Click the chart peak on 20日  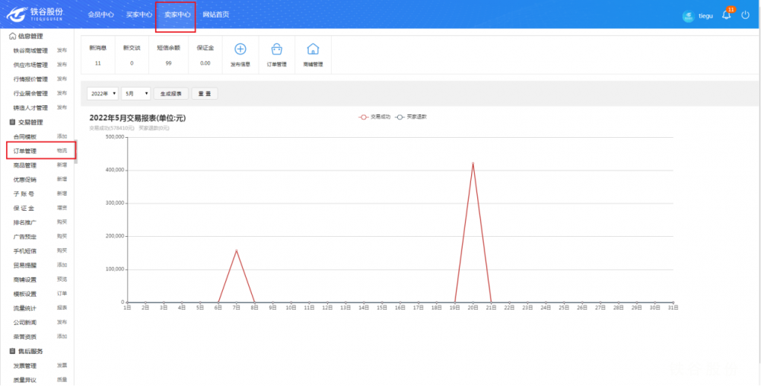tap(473, 163)
